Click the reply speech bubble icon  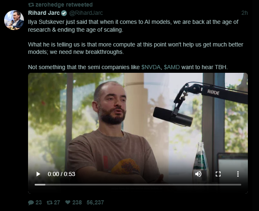coord(31,202)
